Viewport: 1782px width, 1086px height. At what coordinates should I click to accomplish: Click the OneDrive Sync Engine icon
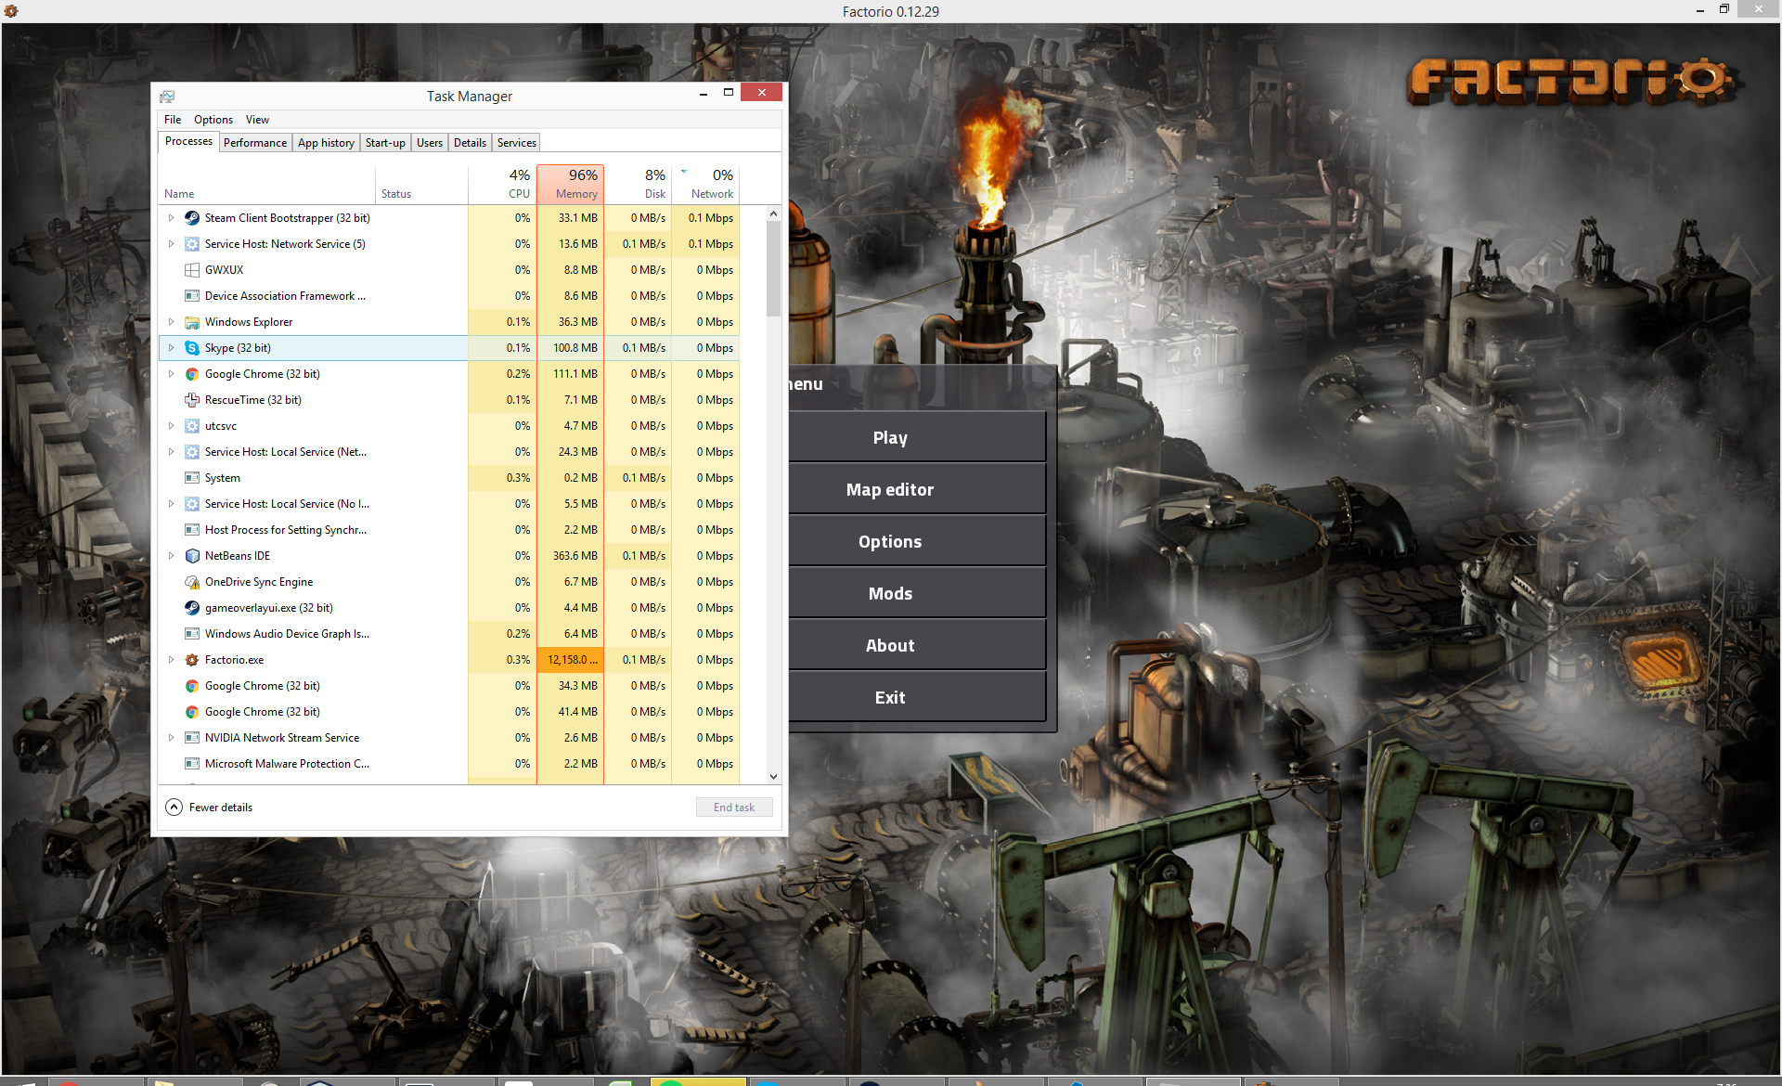pyautogui.click(x=192, y=582)
